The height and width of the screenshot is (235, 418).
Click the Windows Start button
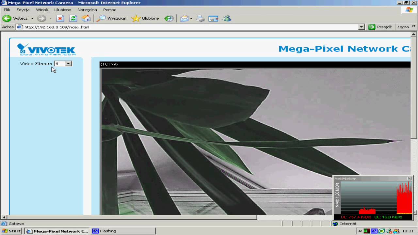click(x=11, y=231)
